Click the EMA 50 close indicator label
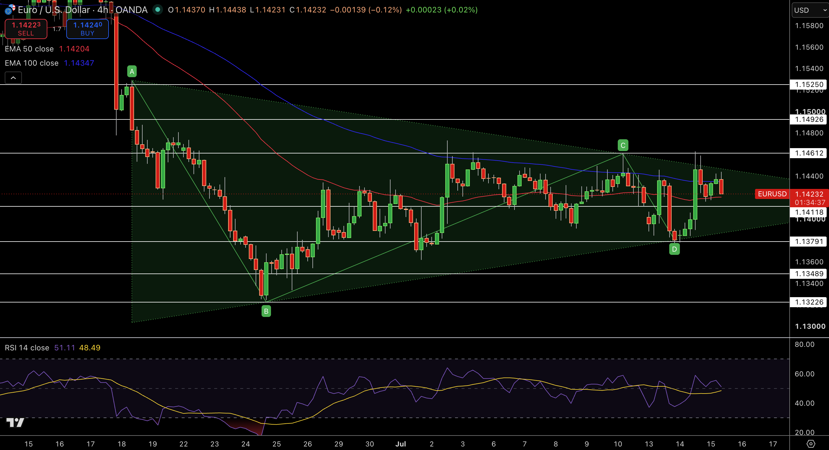The width and height of the screenshot is (829, 450). pos(29,49)
